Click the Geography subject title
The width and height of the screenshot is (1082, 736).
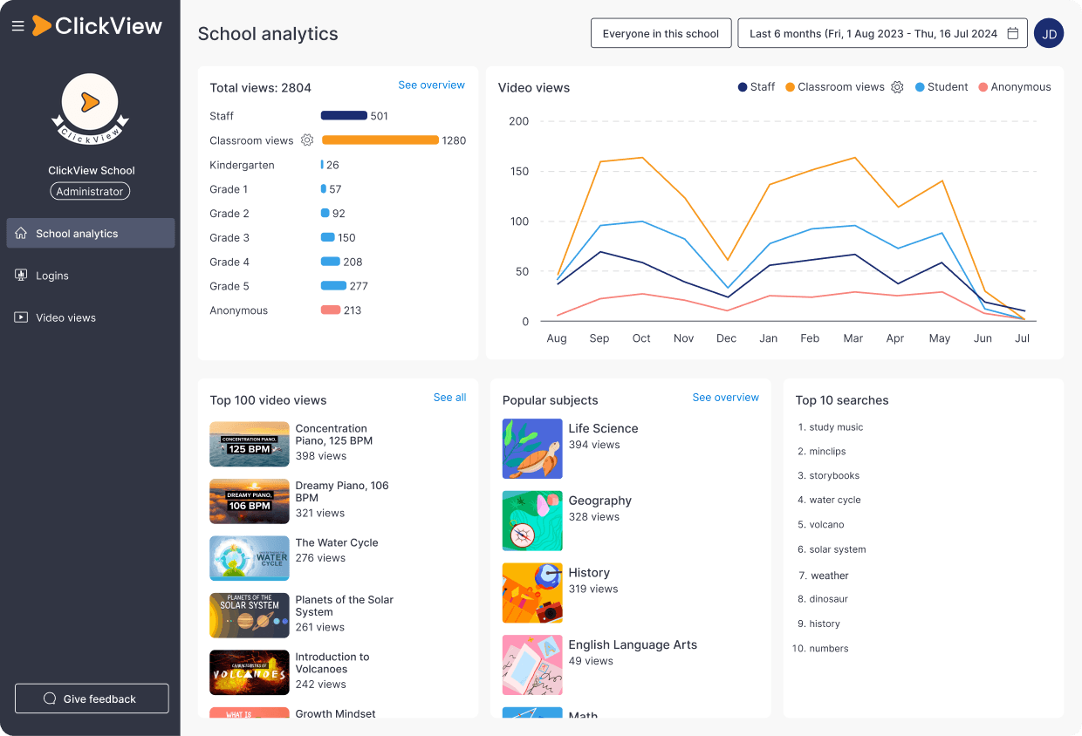coord(599,501)
